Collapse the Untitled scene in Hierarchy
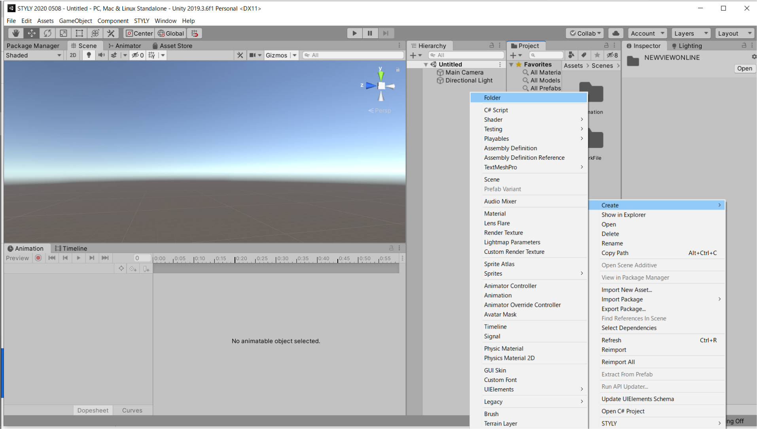This screenshot has width=757, height=429. [x=426, y=64]
